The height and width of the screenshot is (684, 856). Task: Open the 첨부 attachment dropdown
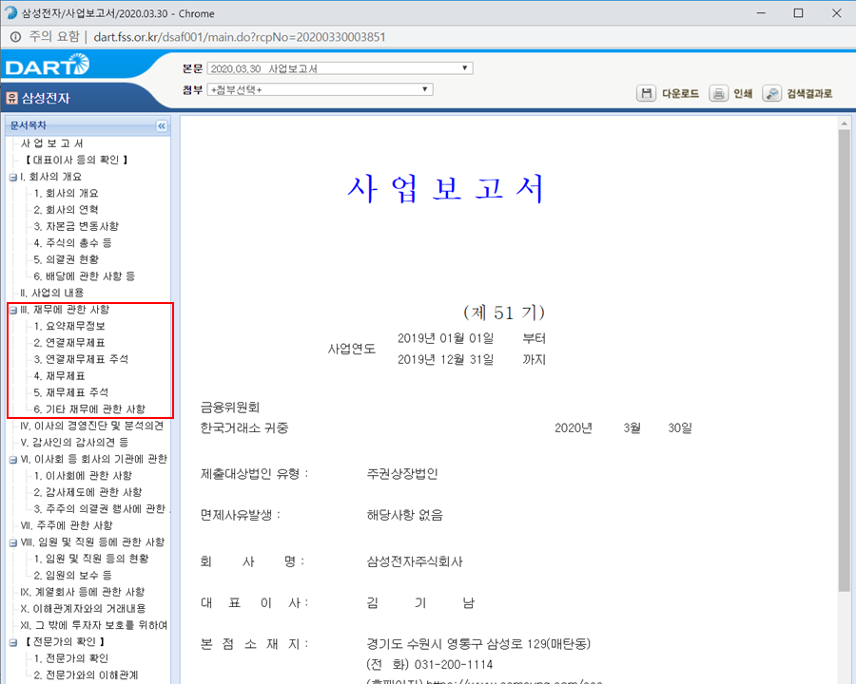pyautogui.click(x=320, y=89)
